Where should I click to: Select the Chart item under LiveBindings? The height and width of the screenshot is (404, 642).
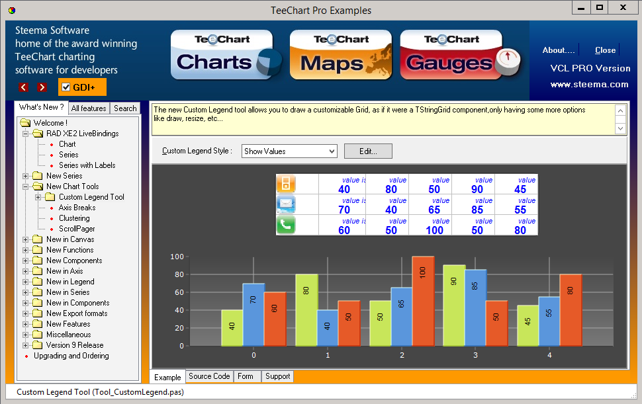[67, 144]
